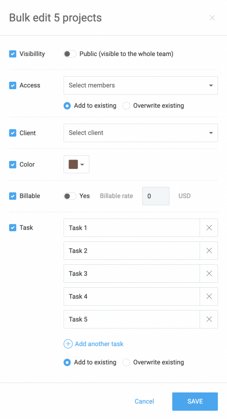Uncheck the Visibility checkbox
The height and width of the screenshot is (419, 227).
point(13,54)
